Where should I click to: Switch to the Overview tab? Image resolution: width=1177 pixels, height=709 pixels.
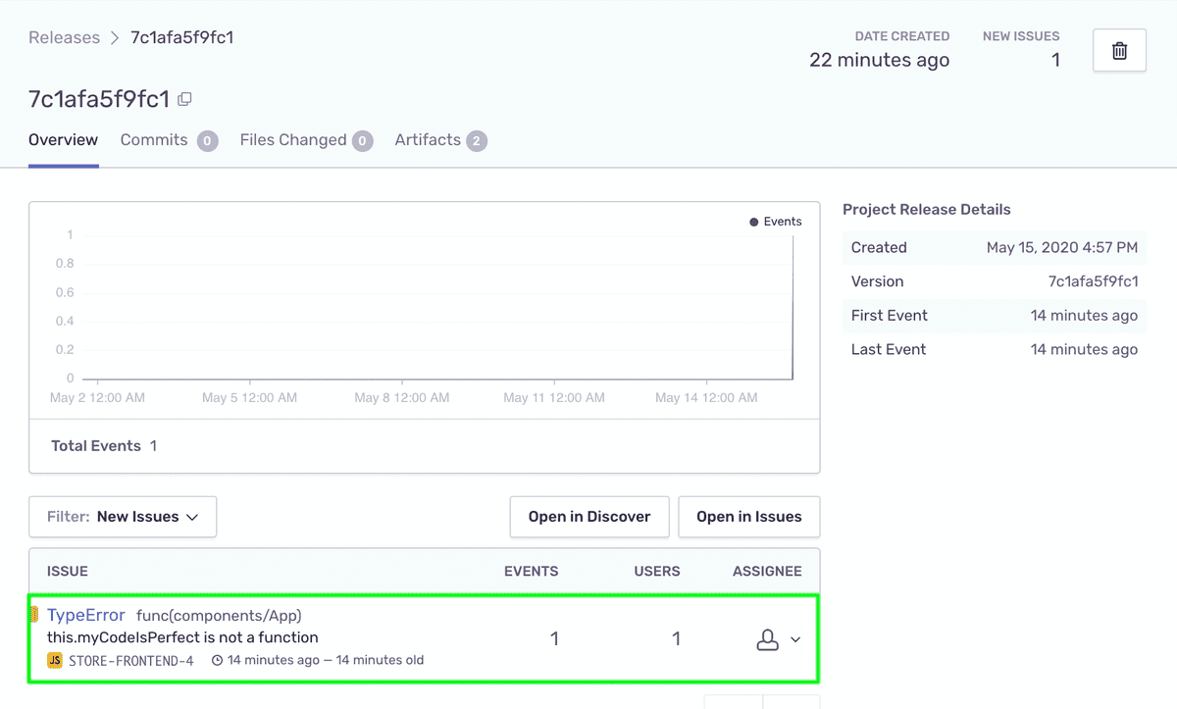point(64,140)
